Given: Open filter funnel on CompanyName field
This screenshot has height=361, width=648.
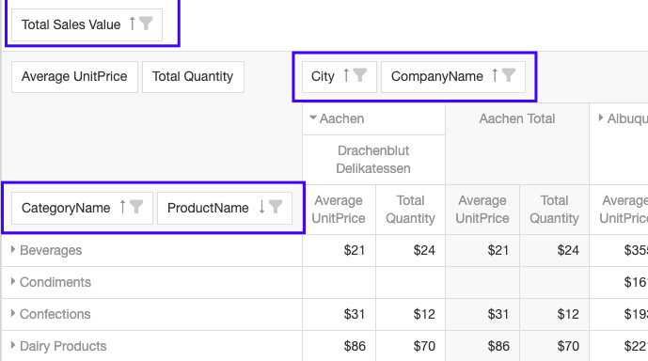Looking at the screenshot, I should pos(508,75).
